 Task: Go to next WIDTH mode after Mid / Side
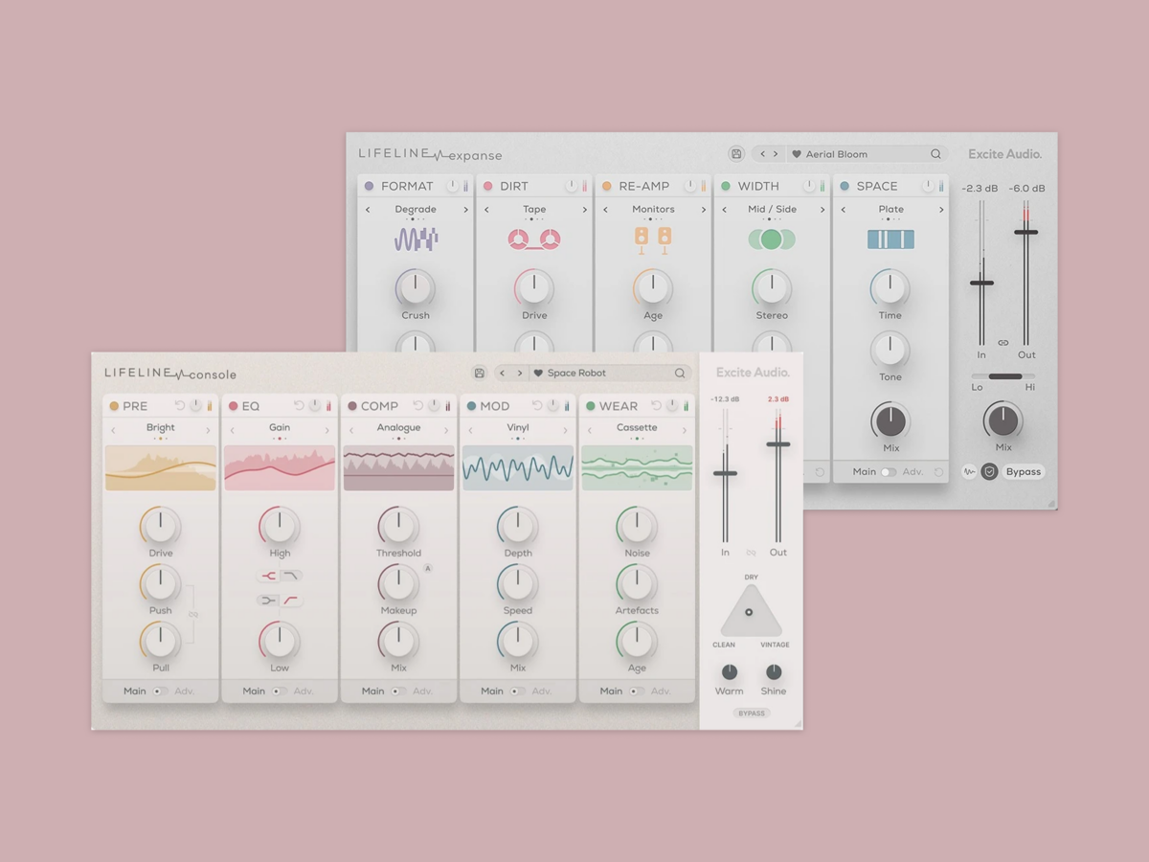(822, 210)
